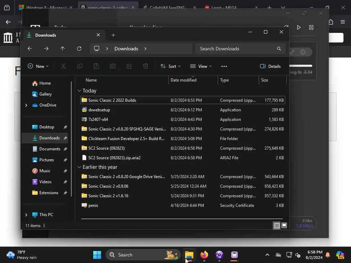Close the Downloads Explorer tab
This screenshot has width=351, height=263.
[98, 35]
